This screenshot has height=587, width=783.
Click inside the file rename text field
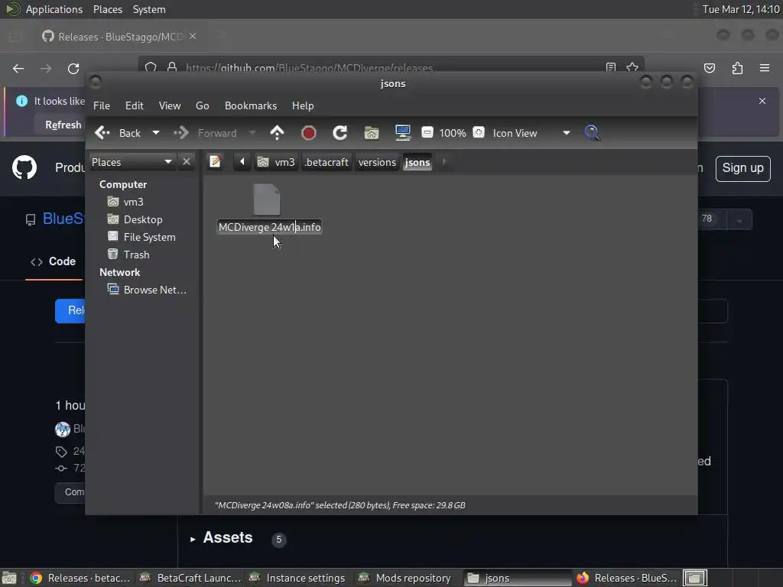[270, 227]
